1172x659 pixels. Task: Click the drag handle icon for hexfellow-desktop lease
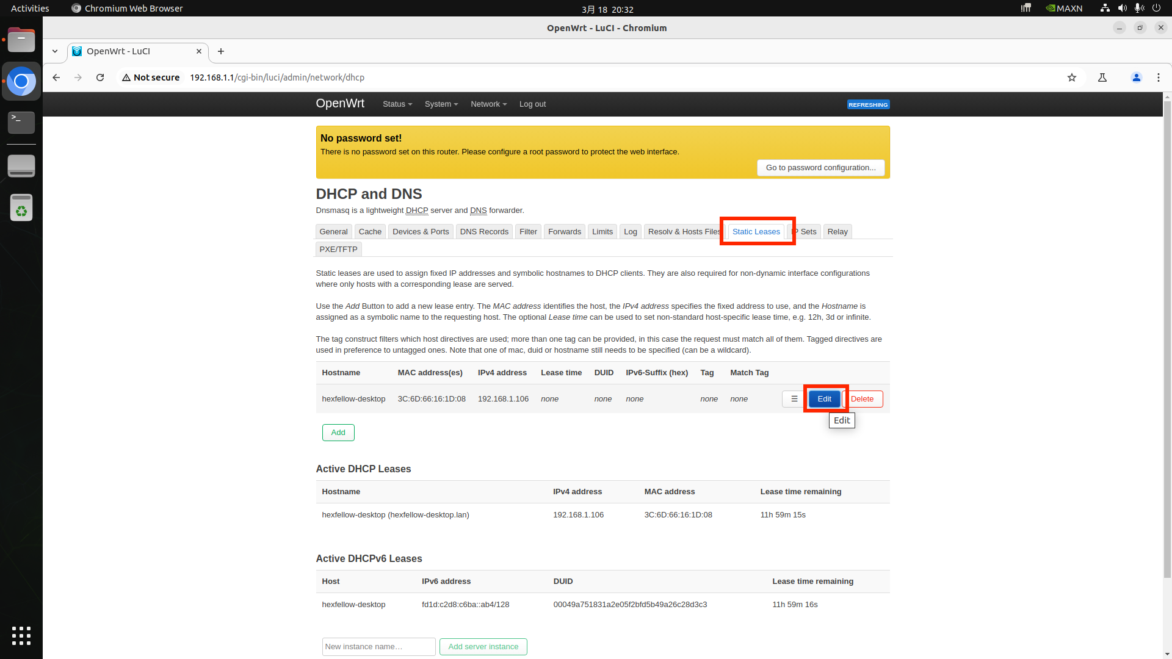pos(794,399)
